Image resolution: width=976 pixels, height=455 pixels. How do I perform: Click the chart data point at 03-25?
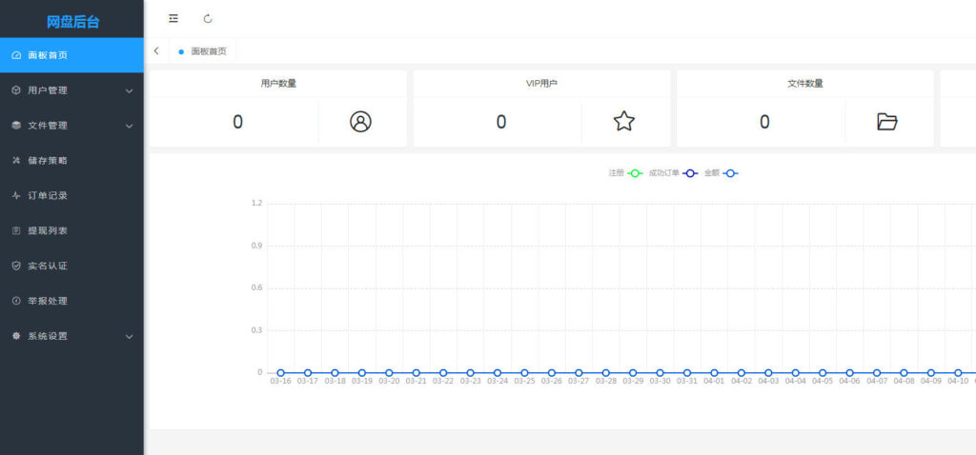525,373
